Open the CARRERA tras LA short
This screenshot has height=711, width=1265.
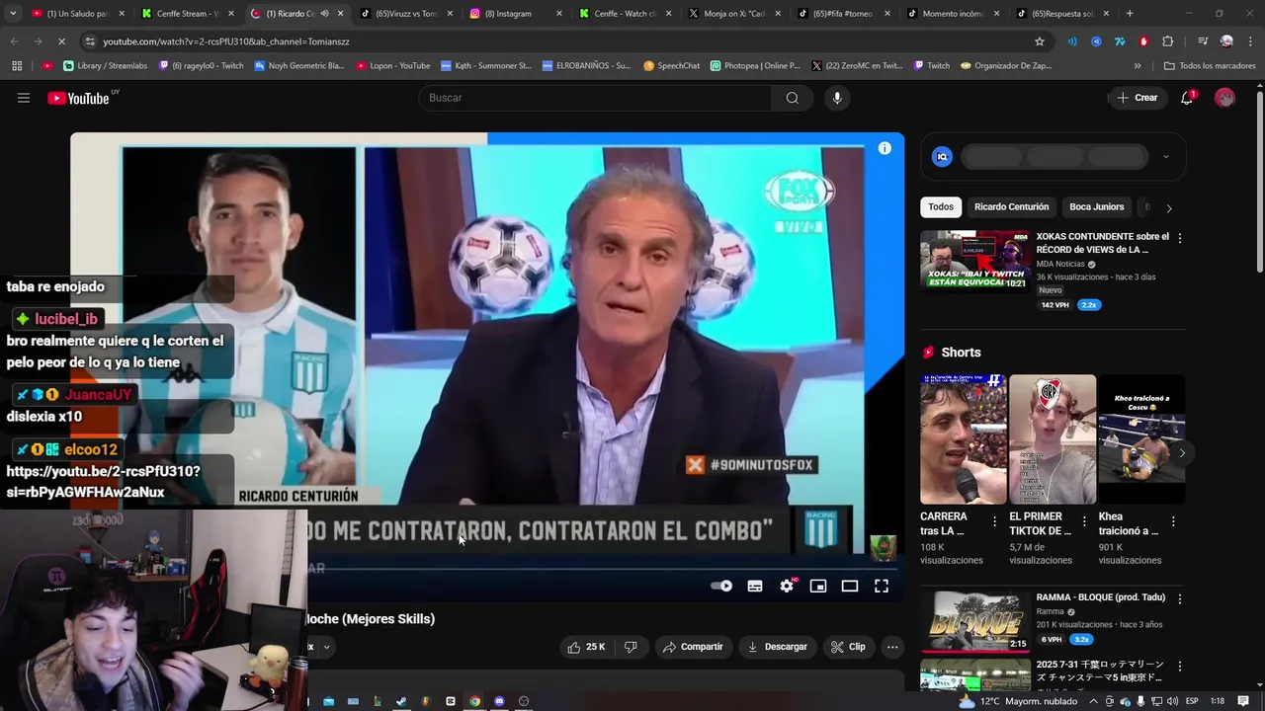click(x=964, y=439)
